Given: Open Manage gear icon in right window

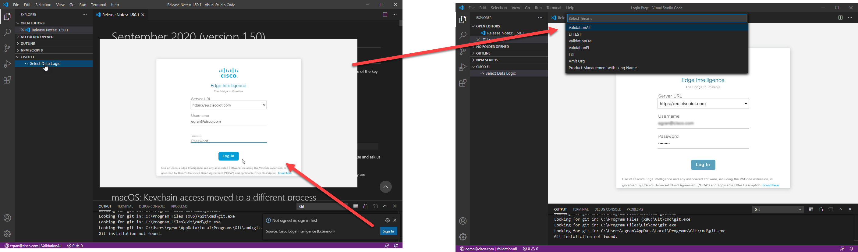Looking at the screenshot, I should click(x=463, y=237).
